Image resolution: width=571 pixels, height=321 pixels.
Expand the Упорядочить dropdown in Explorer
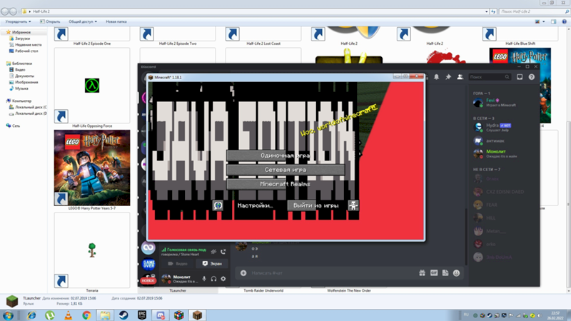[x=21, y=22]
